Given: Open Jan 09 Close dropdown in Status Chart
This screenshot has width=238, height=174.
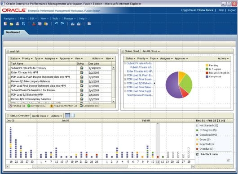Looking at the screenshot, I should (x=151, y=51).
